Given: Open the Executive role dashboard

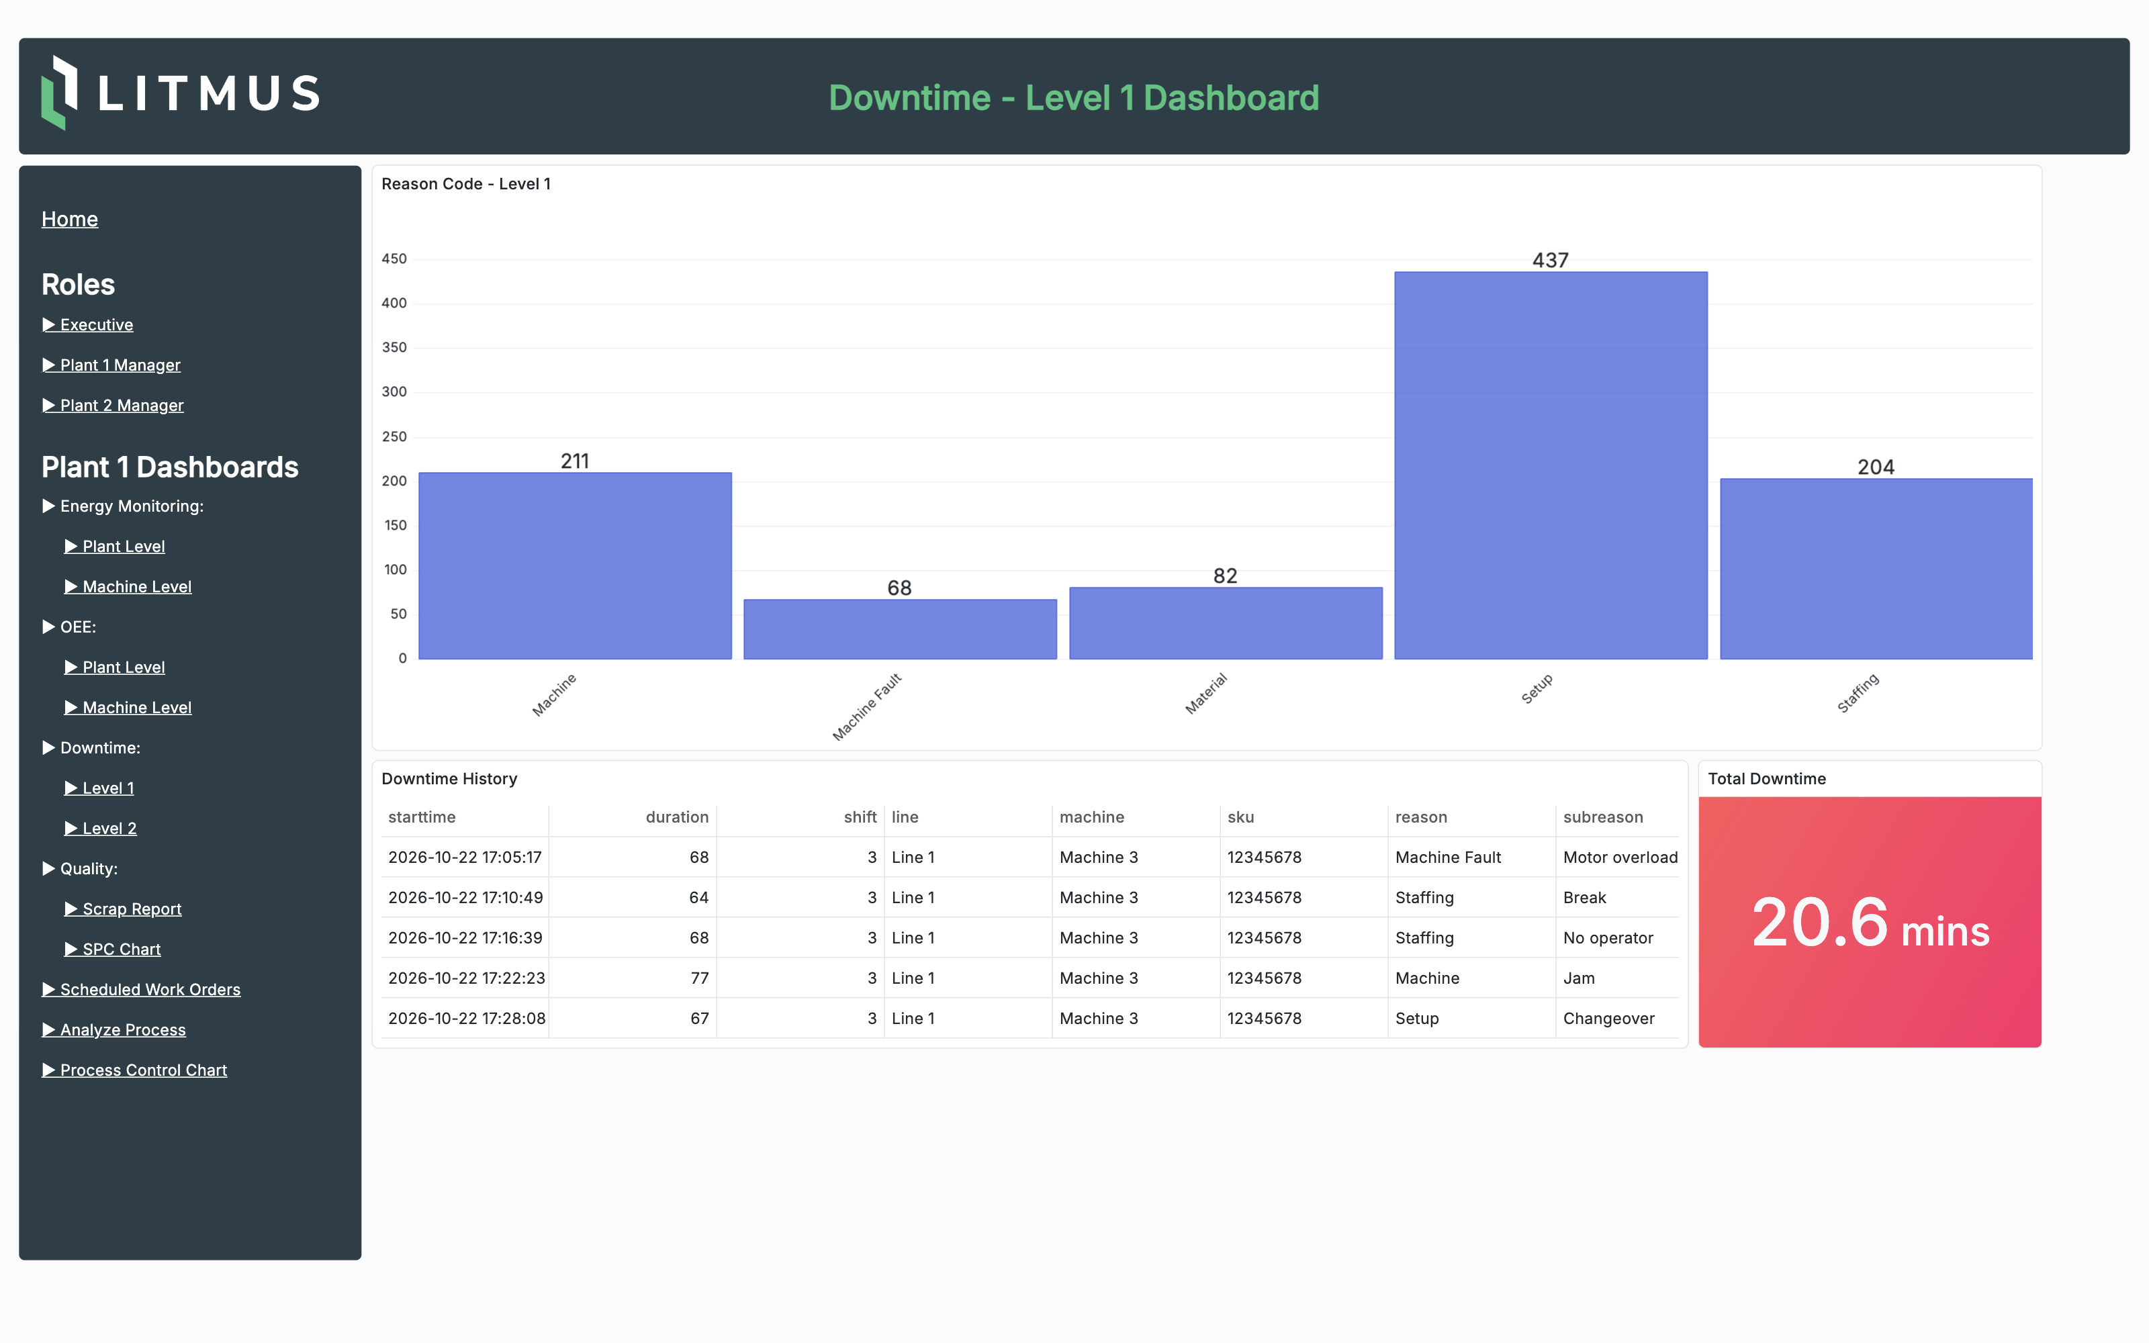Looking at the screenshot, I should (x=88, y=325).
